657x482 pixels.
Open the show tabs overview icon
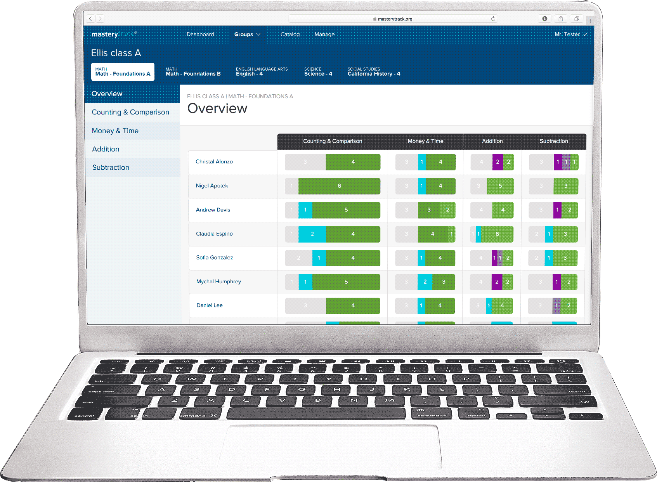(x=576, y=19)
